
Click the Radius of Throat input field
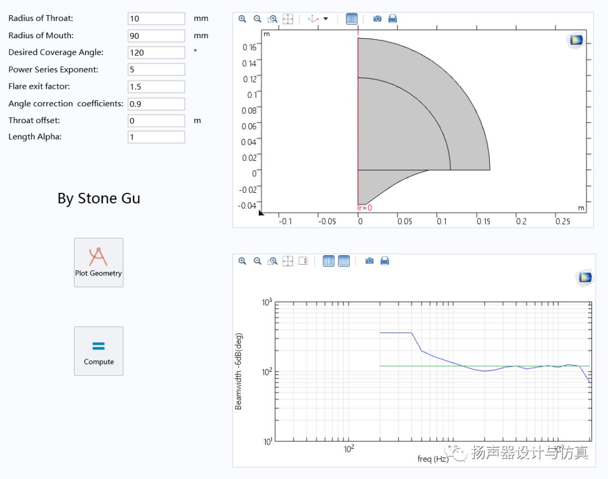tap(156, 19)
